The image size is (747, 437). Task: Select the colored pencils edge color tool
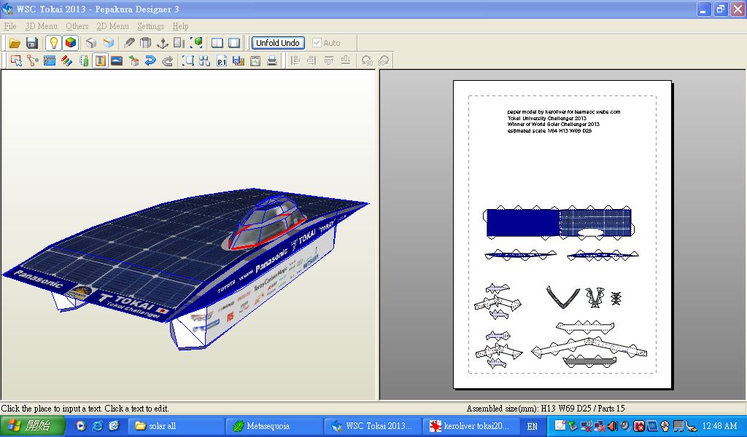(x=66, y=61)
